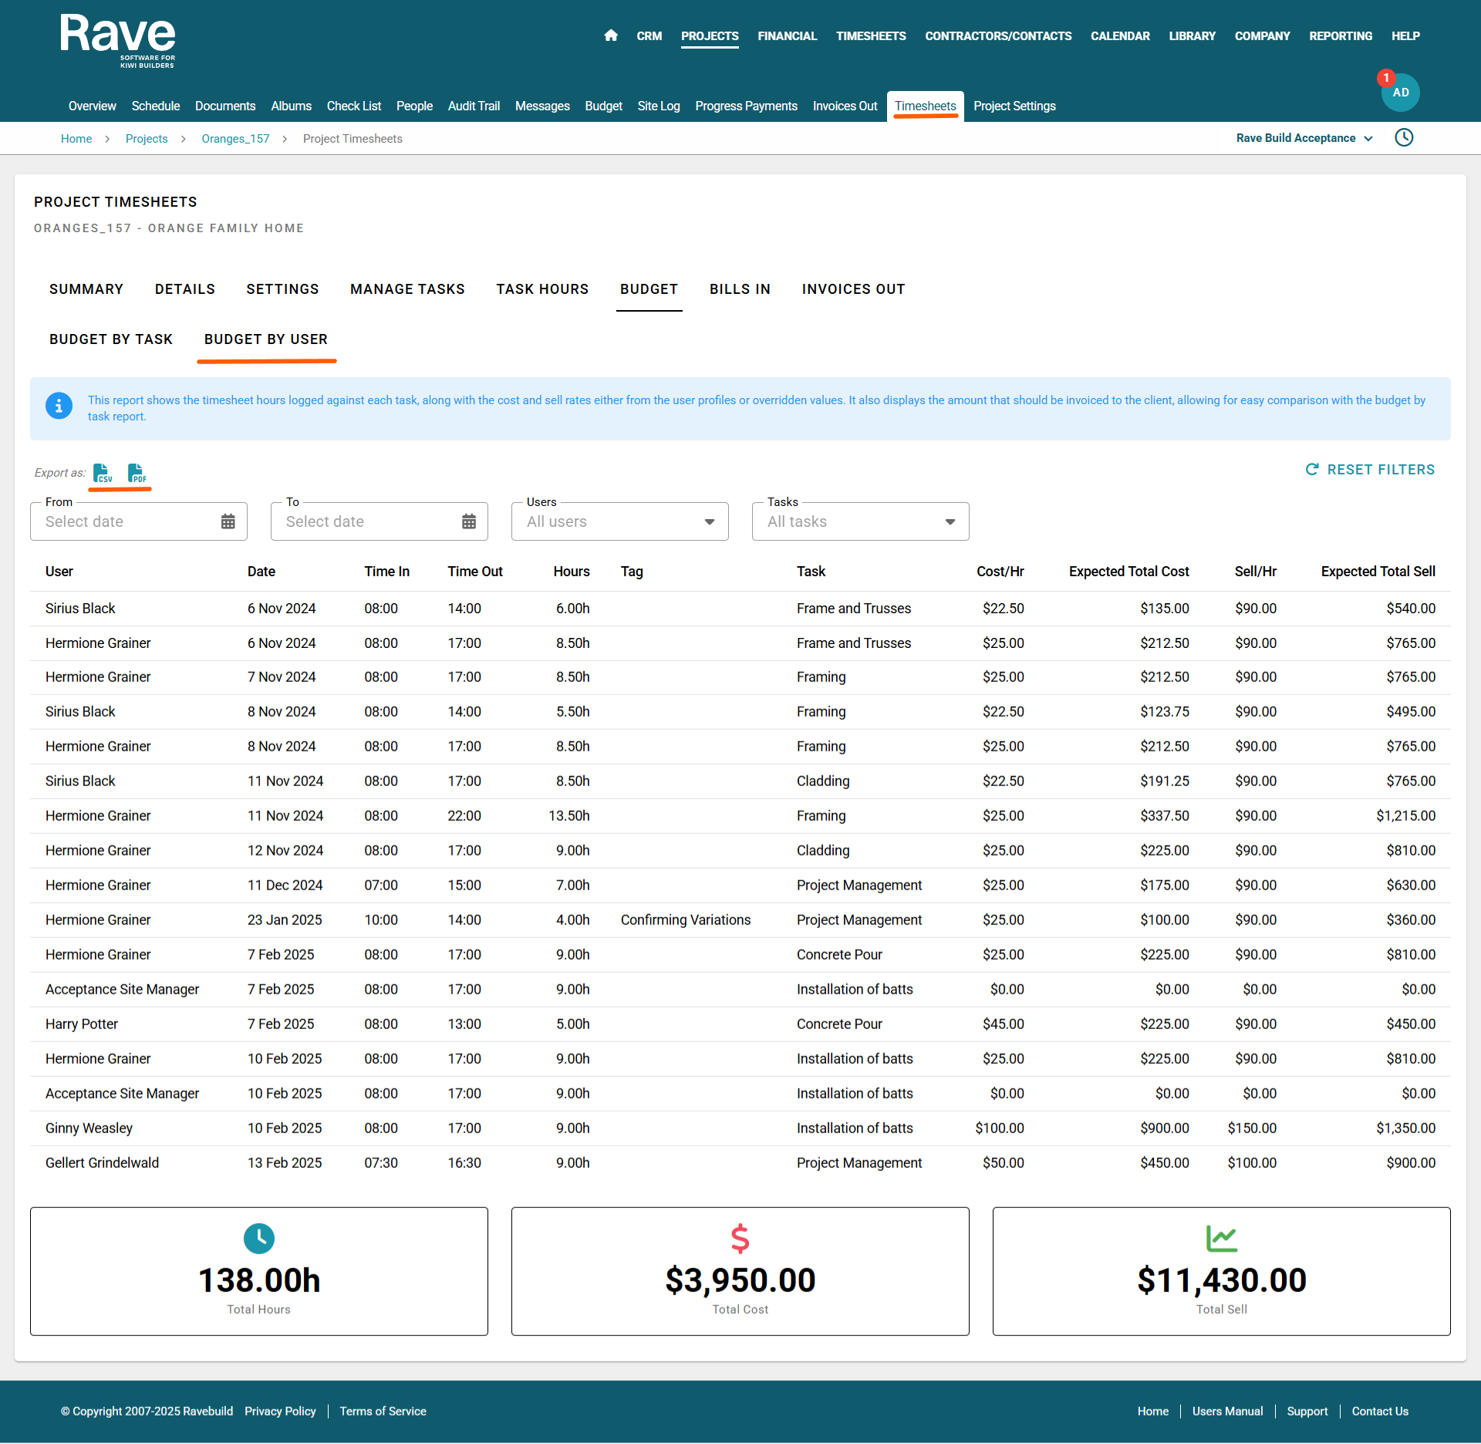This screenshot has width=1481, height=1444.
Task: Open the clock timer icon
Action: tap(1404, 138)
